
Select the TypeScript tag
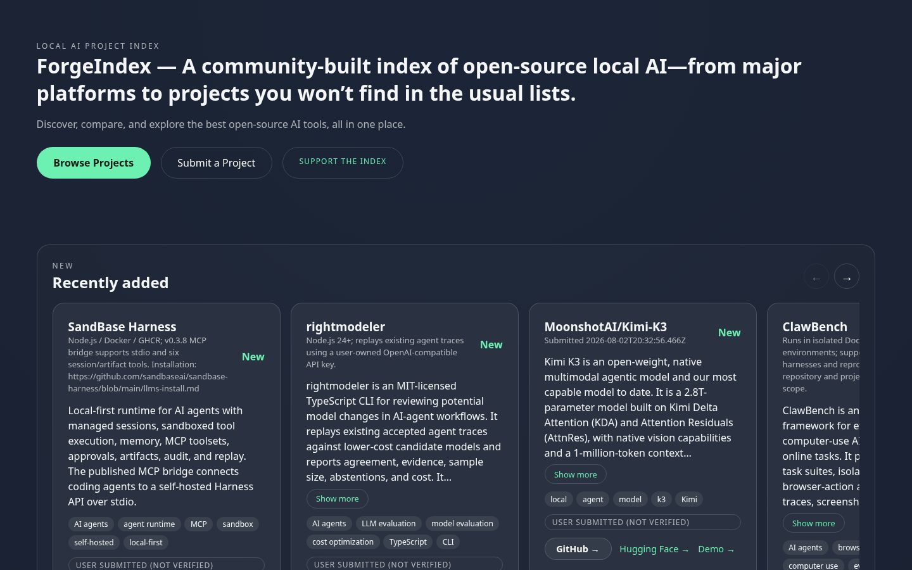[x=408, y=541]
